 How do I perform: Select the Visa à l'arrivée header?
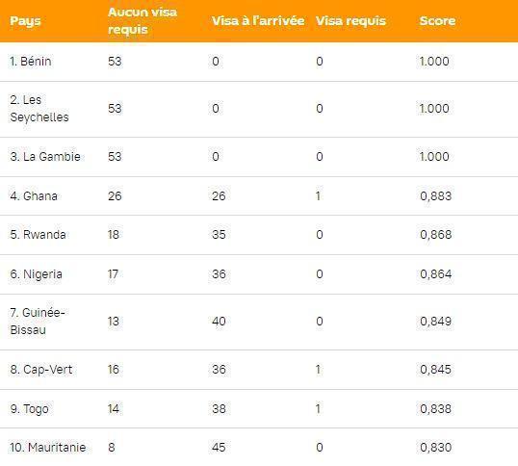258,21
